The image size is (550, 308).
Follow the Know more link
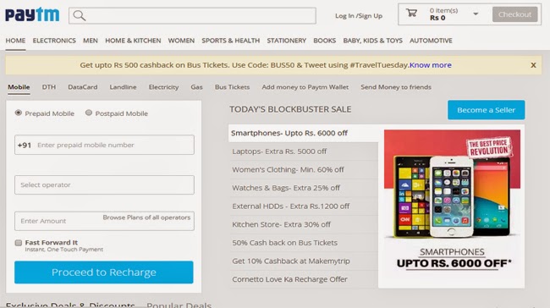431,65
